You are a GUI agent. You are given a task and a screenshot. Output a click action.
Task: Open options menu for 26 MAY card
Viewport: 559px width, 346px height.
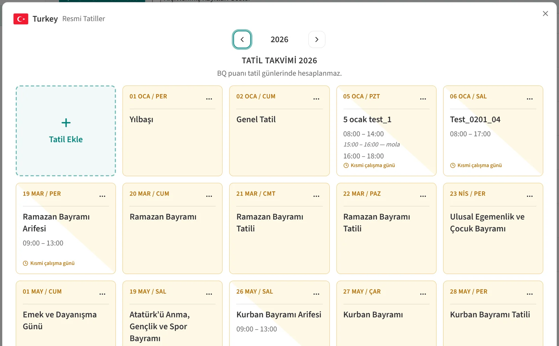316,294
